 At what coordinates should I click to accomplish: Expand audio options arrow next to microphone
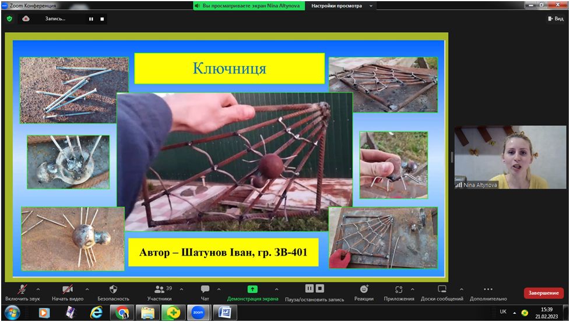(38, 289)
